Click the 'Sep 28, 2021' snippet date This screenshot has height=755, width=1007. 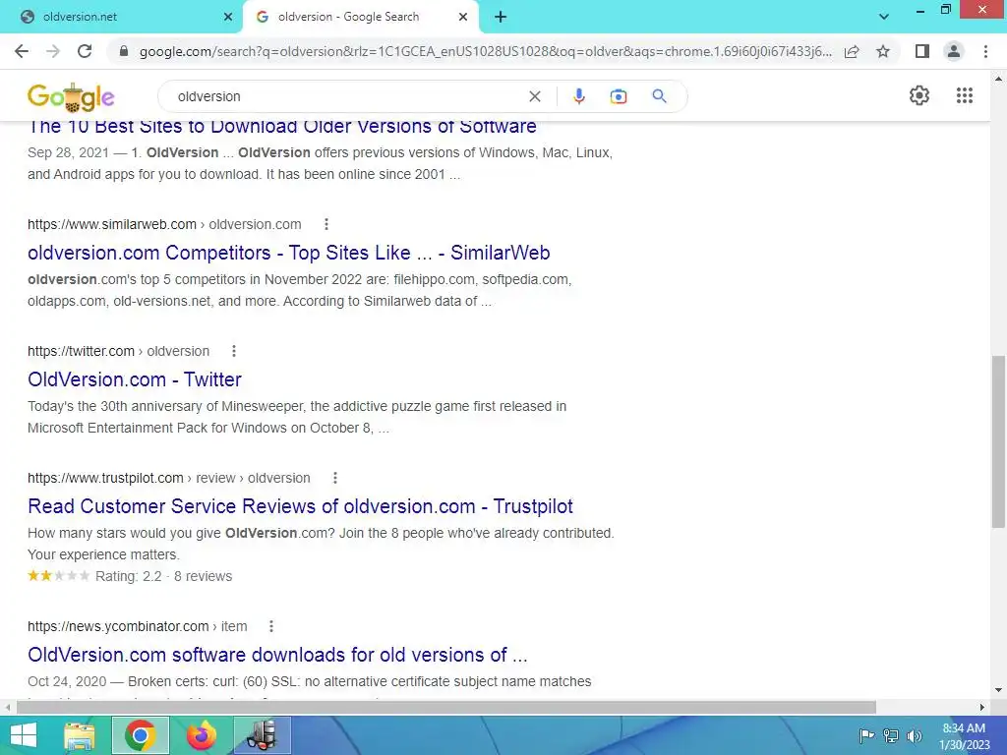68,152
